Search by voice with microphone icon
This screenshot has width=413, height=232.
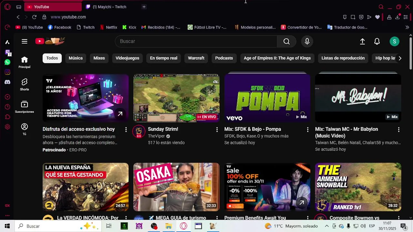[x=307, y=41]
